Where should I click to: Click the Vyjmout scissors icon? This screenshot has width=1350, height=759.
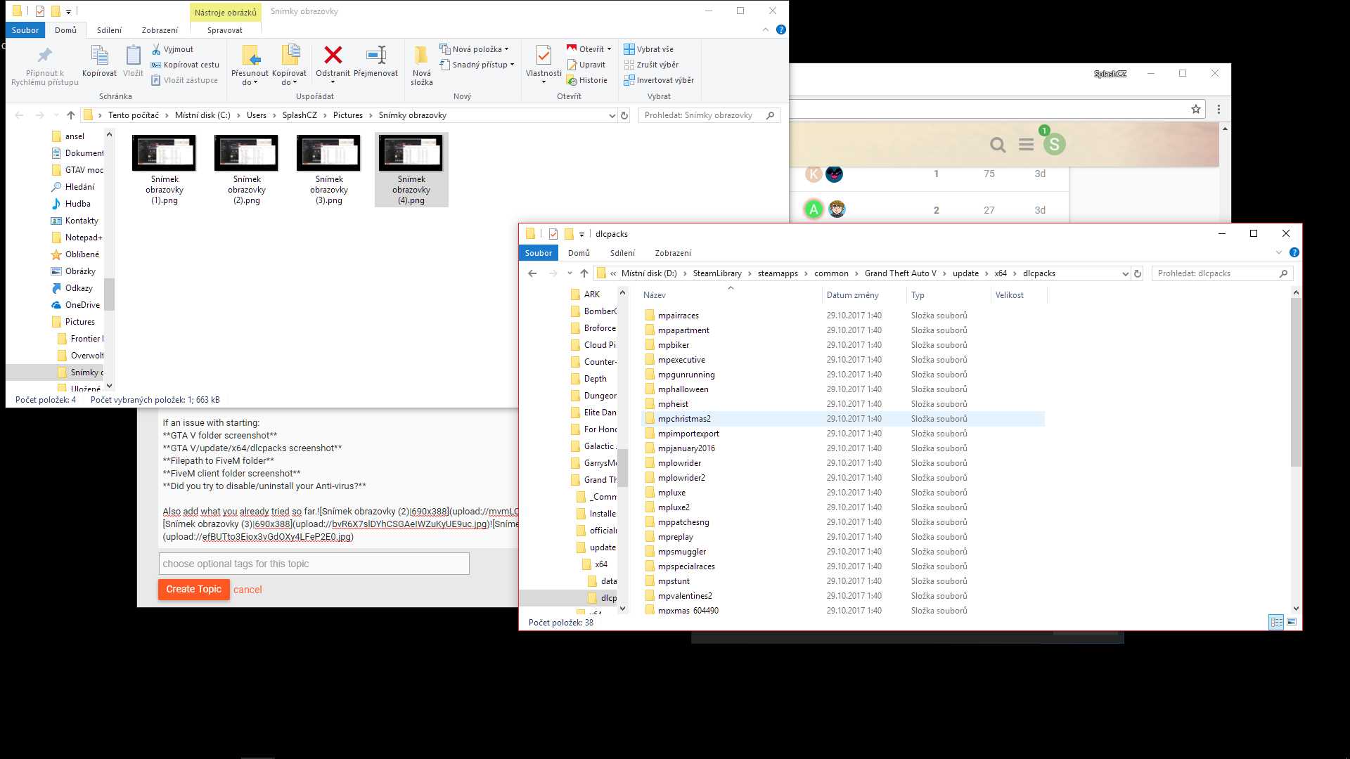click(x=156, y=49)
